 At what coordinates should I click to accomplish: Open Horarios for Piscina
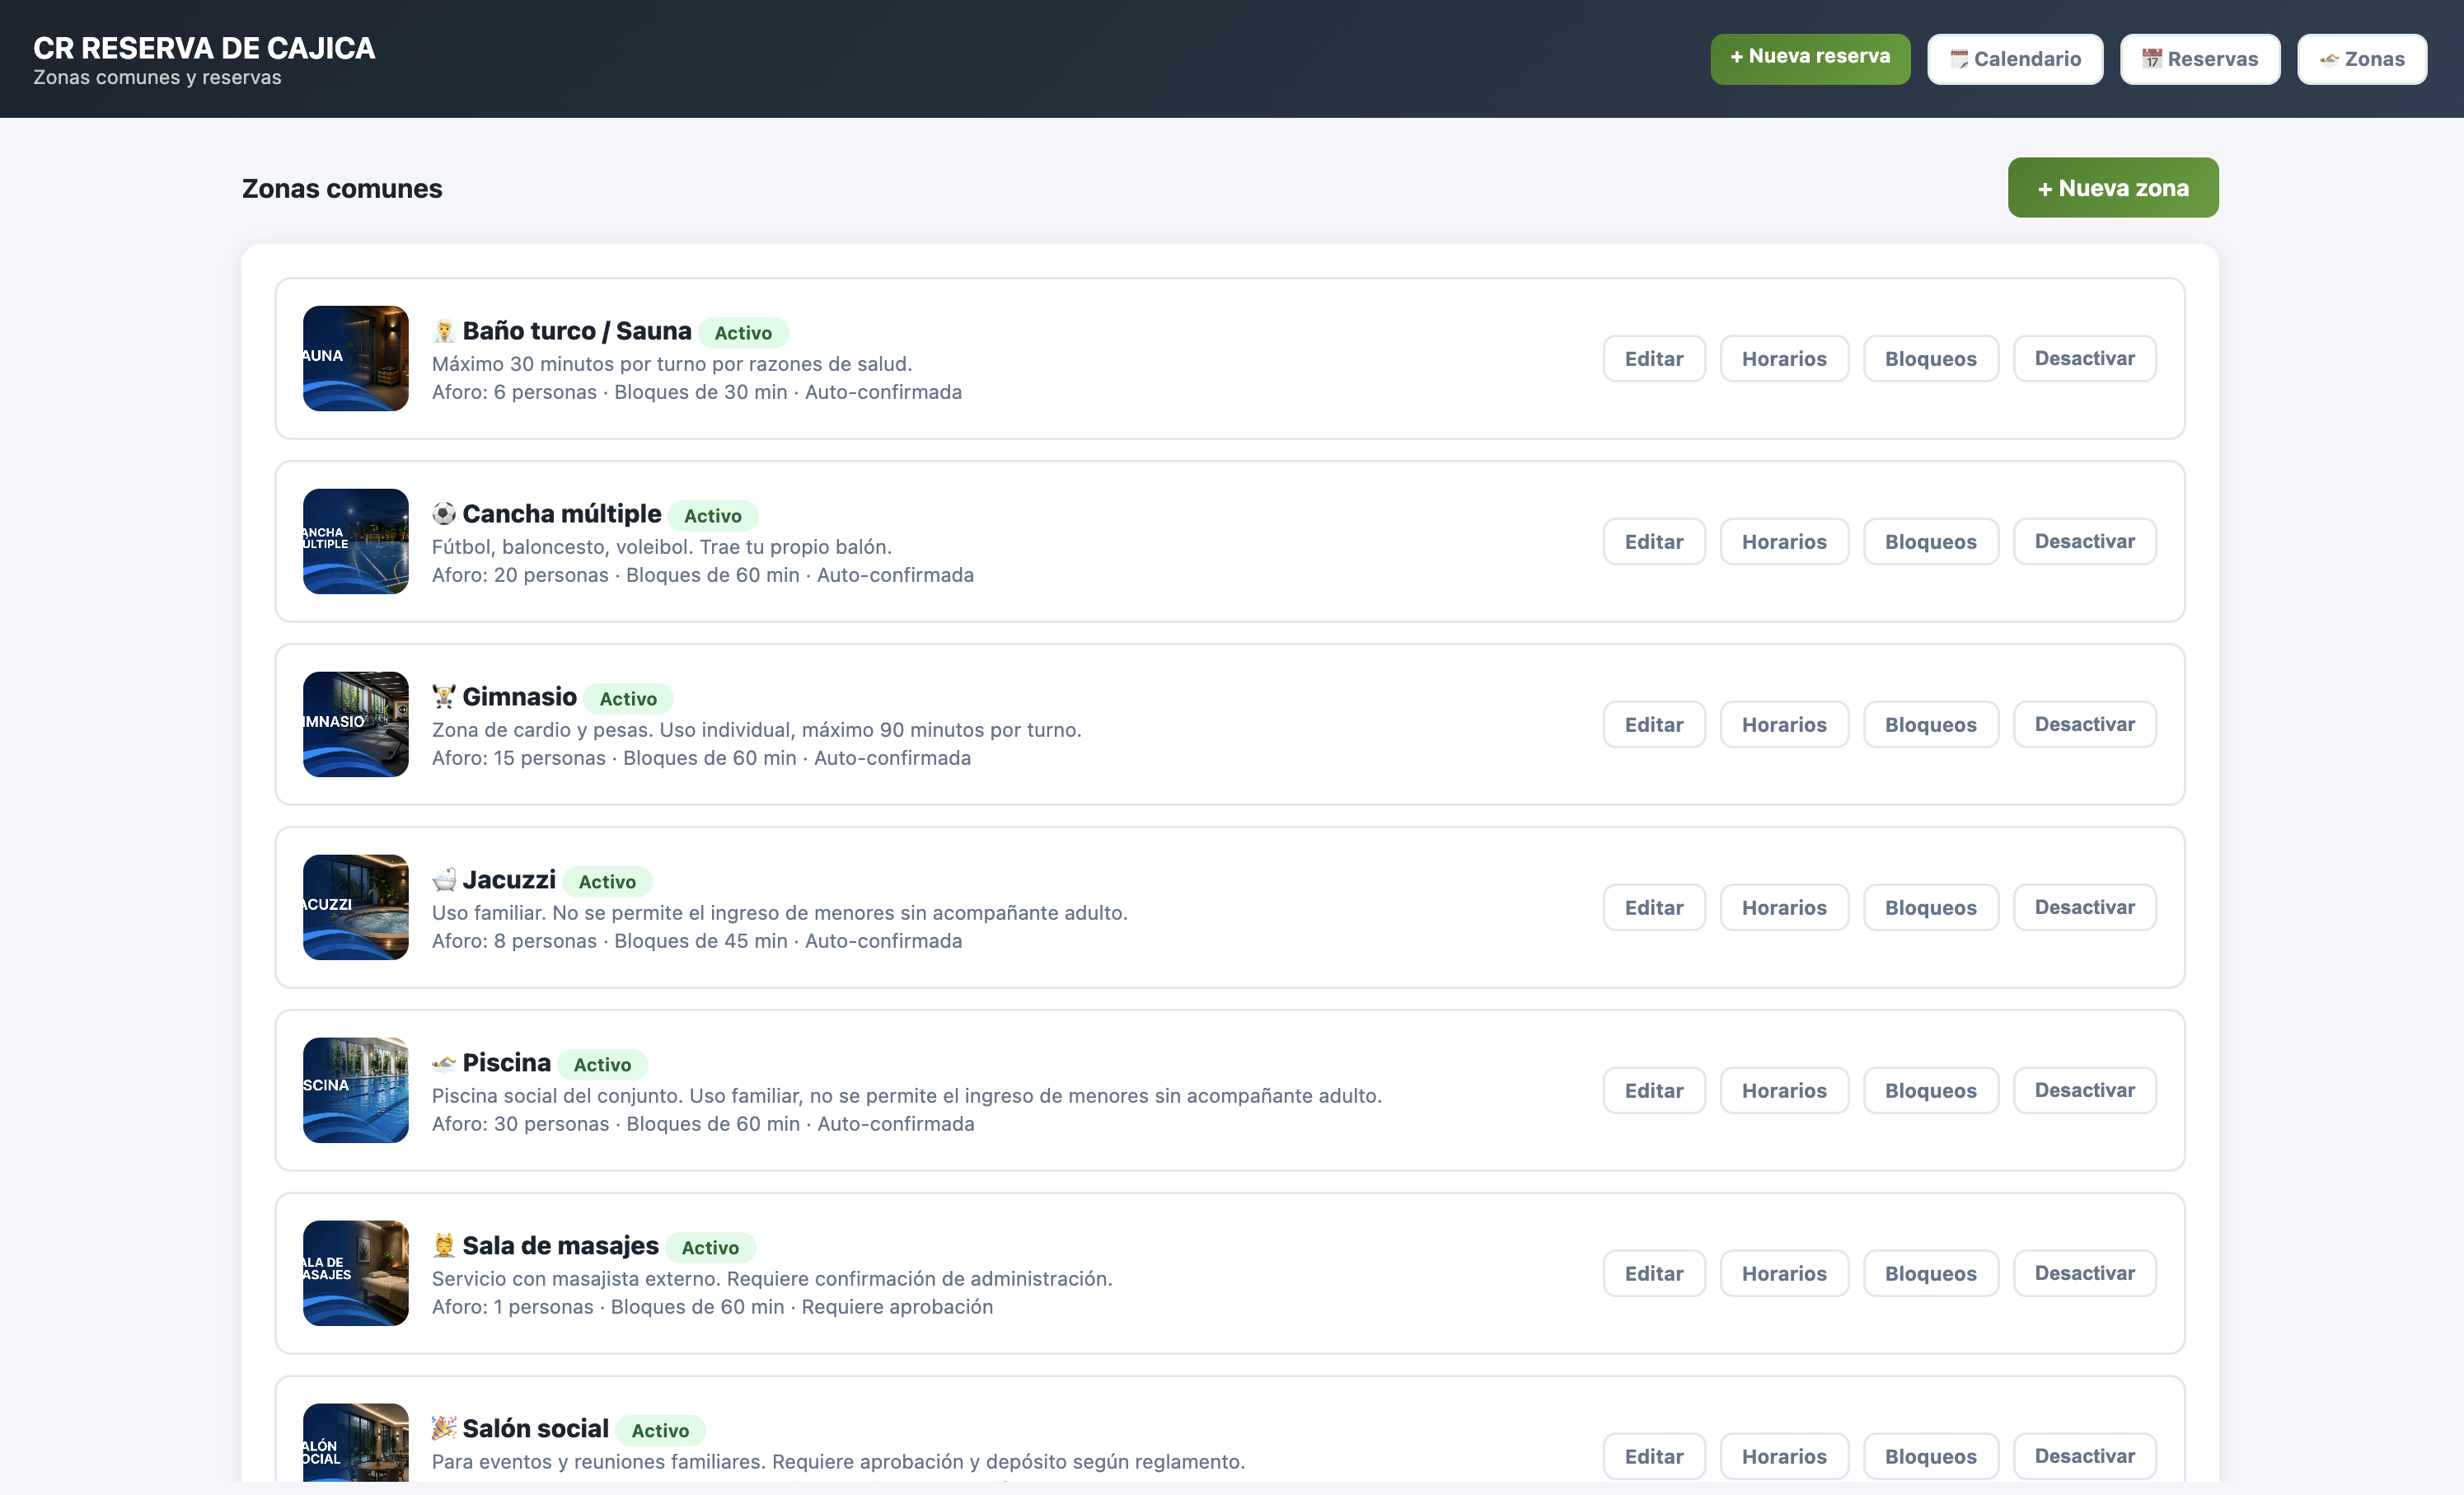pyautogui.click(x=1784, y=1090)
